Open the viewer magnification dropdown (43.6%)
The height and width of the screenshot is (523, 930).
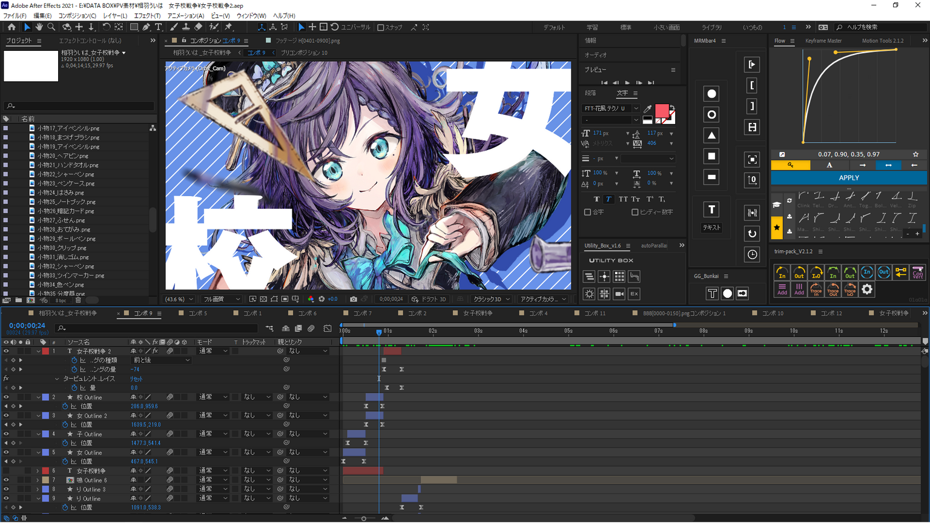click(x=179, y=299)
